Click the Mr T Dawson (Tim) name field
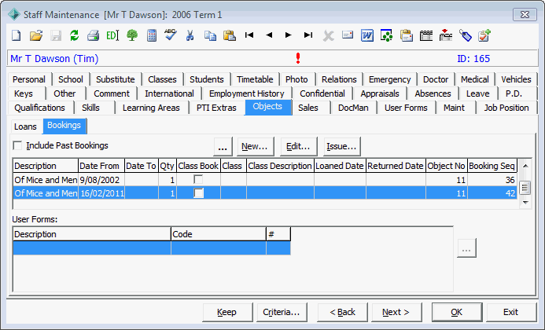This screenshot has width=545, height=330. (x=54, y=59)
